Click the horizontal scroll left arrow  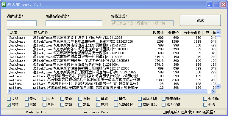coord(10,91)
